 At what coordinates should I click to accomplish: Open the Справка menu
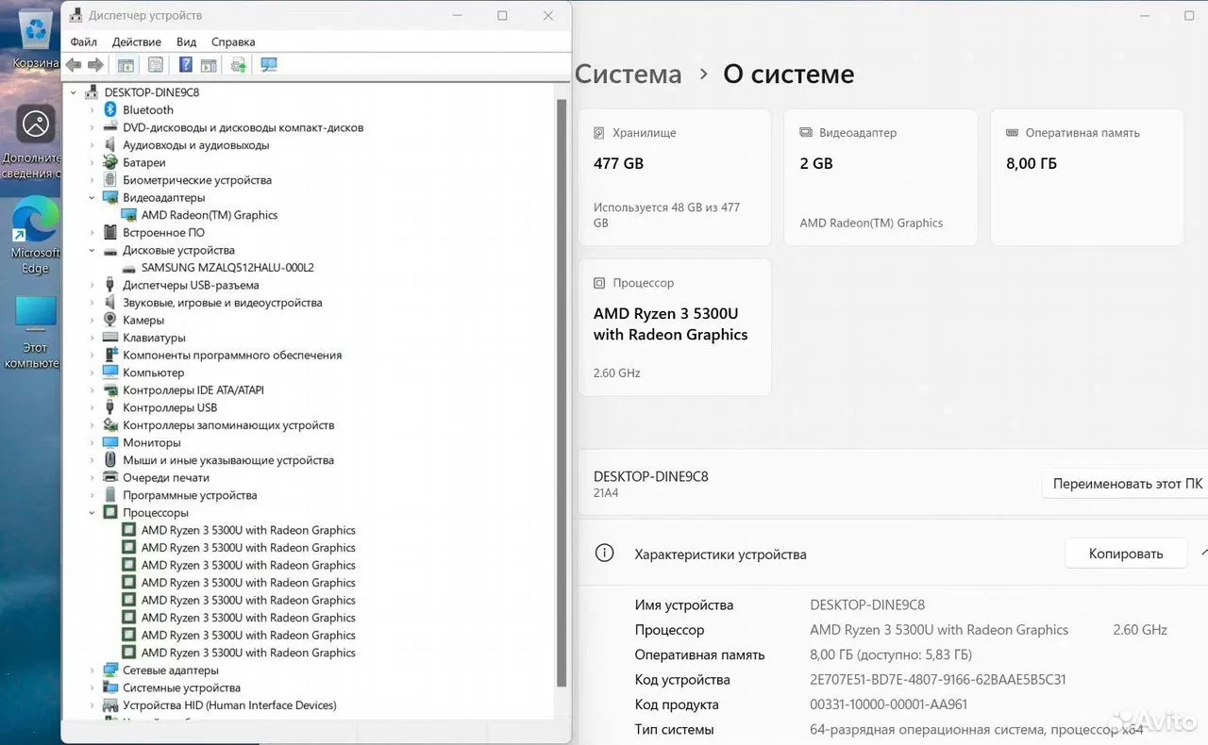233,41
